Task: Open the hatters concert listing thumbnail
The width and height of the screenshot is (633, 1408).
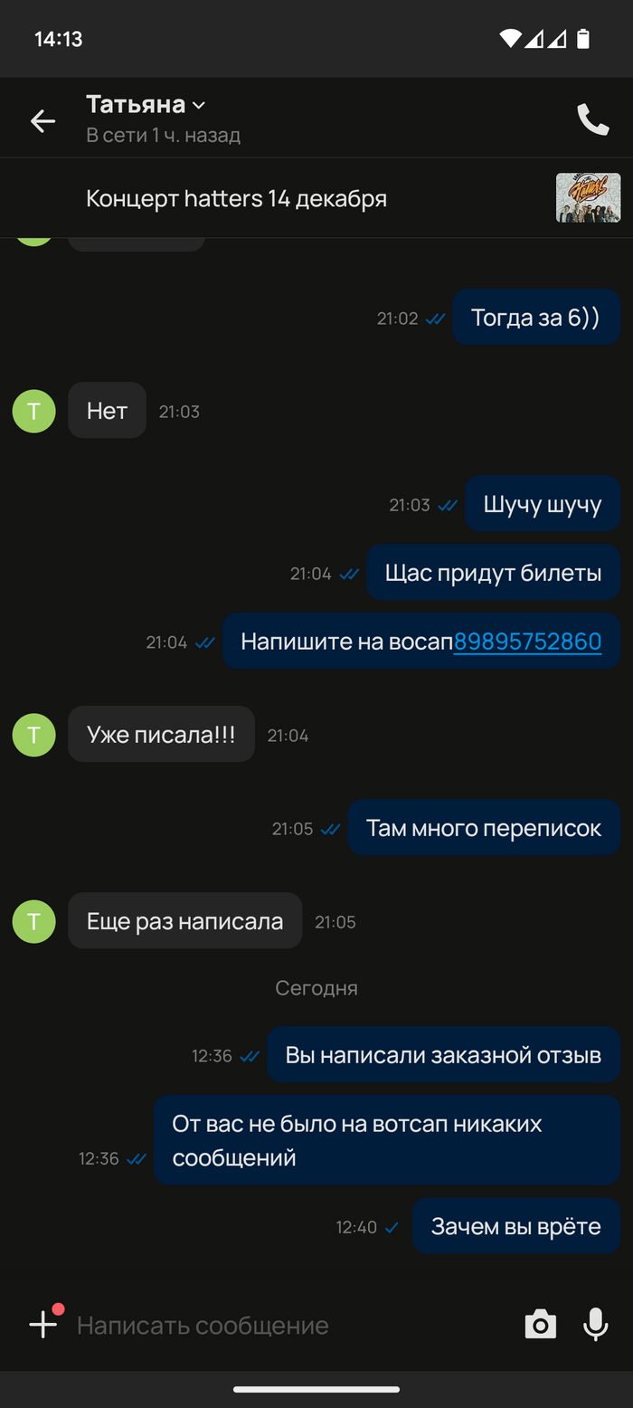Action: (588, 197)
